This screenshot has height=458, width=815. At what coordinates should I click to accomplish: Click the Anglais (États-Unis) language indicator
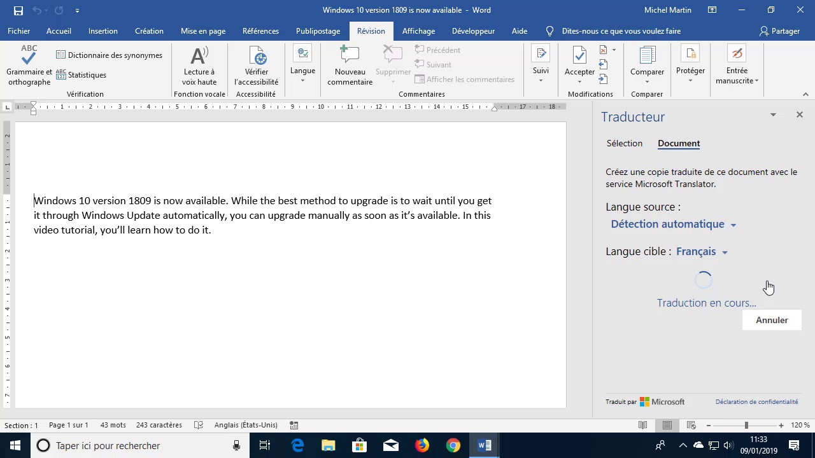[x=246, y=425]
